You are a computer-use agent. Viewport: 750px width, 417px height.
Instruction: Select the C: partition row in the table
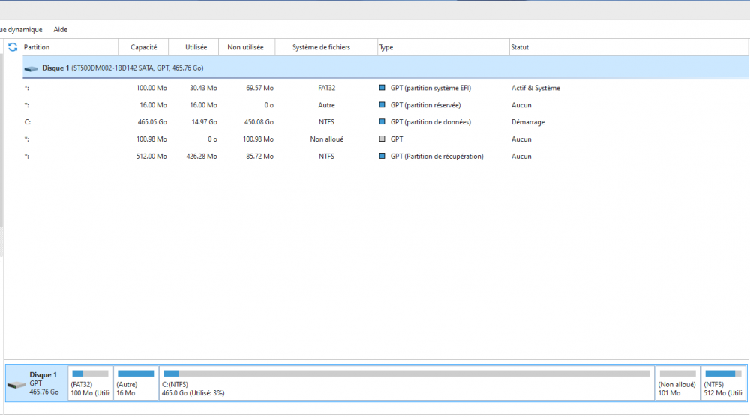point(225,122)
